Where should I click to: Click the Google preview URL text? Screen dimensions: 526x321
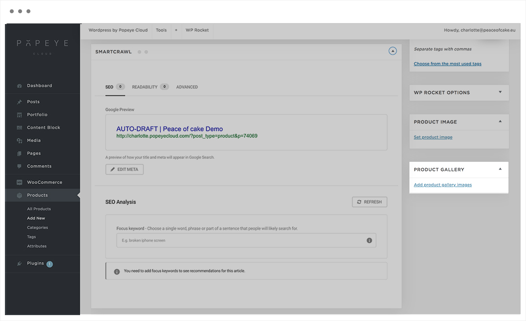click(187, 136)
